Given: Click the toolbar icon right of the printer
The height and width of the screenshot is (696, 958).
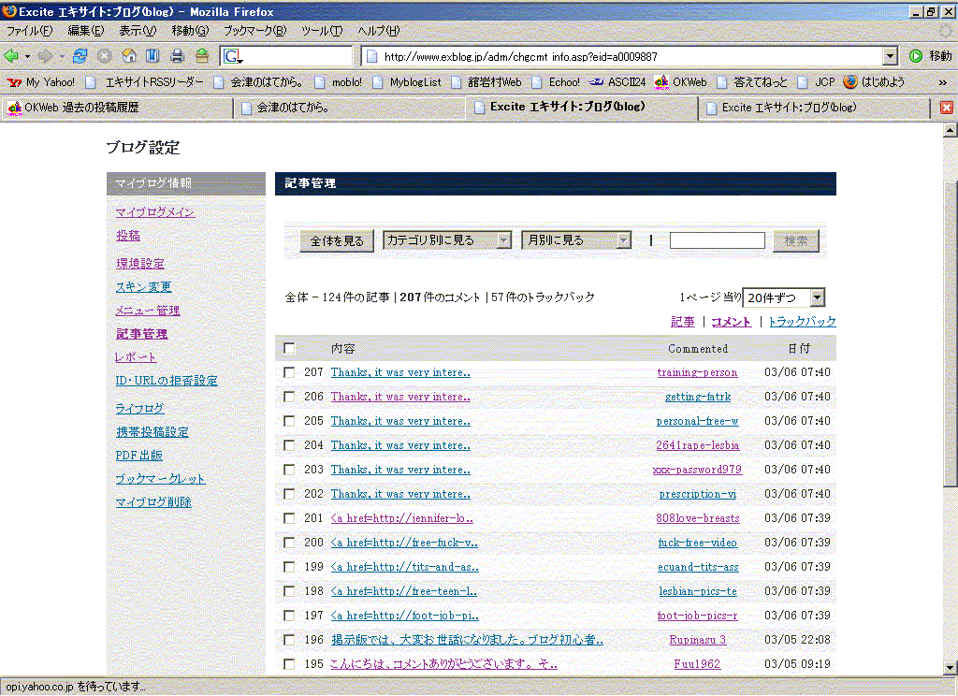Looking at the screenshot, I should click(202, 56).
